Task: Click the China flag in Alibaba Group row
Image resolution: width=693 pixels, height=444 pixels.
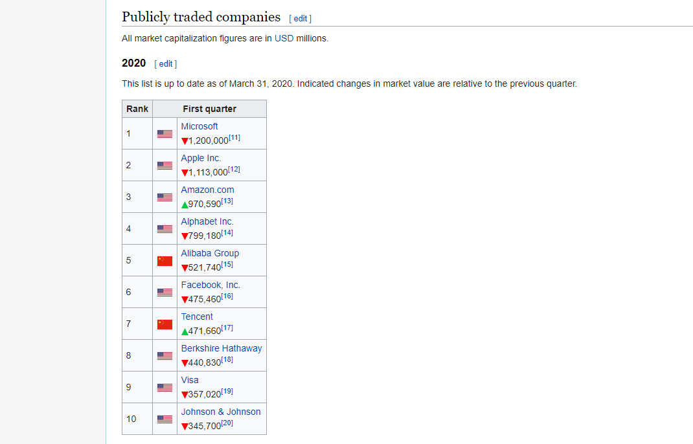Action: click(x=165, y=261)
